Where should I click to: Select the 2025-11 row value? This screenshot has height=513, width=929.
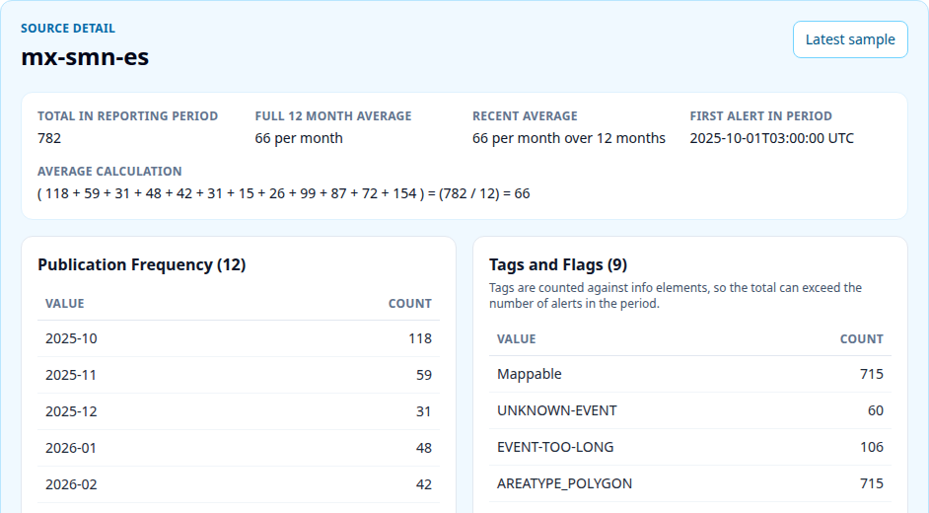point(70,375)
